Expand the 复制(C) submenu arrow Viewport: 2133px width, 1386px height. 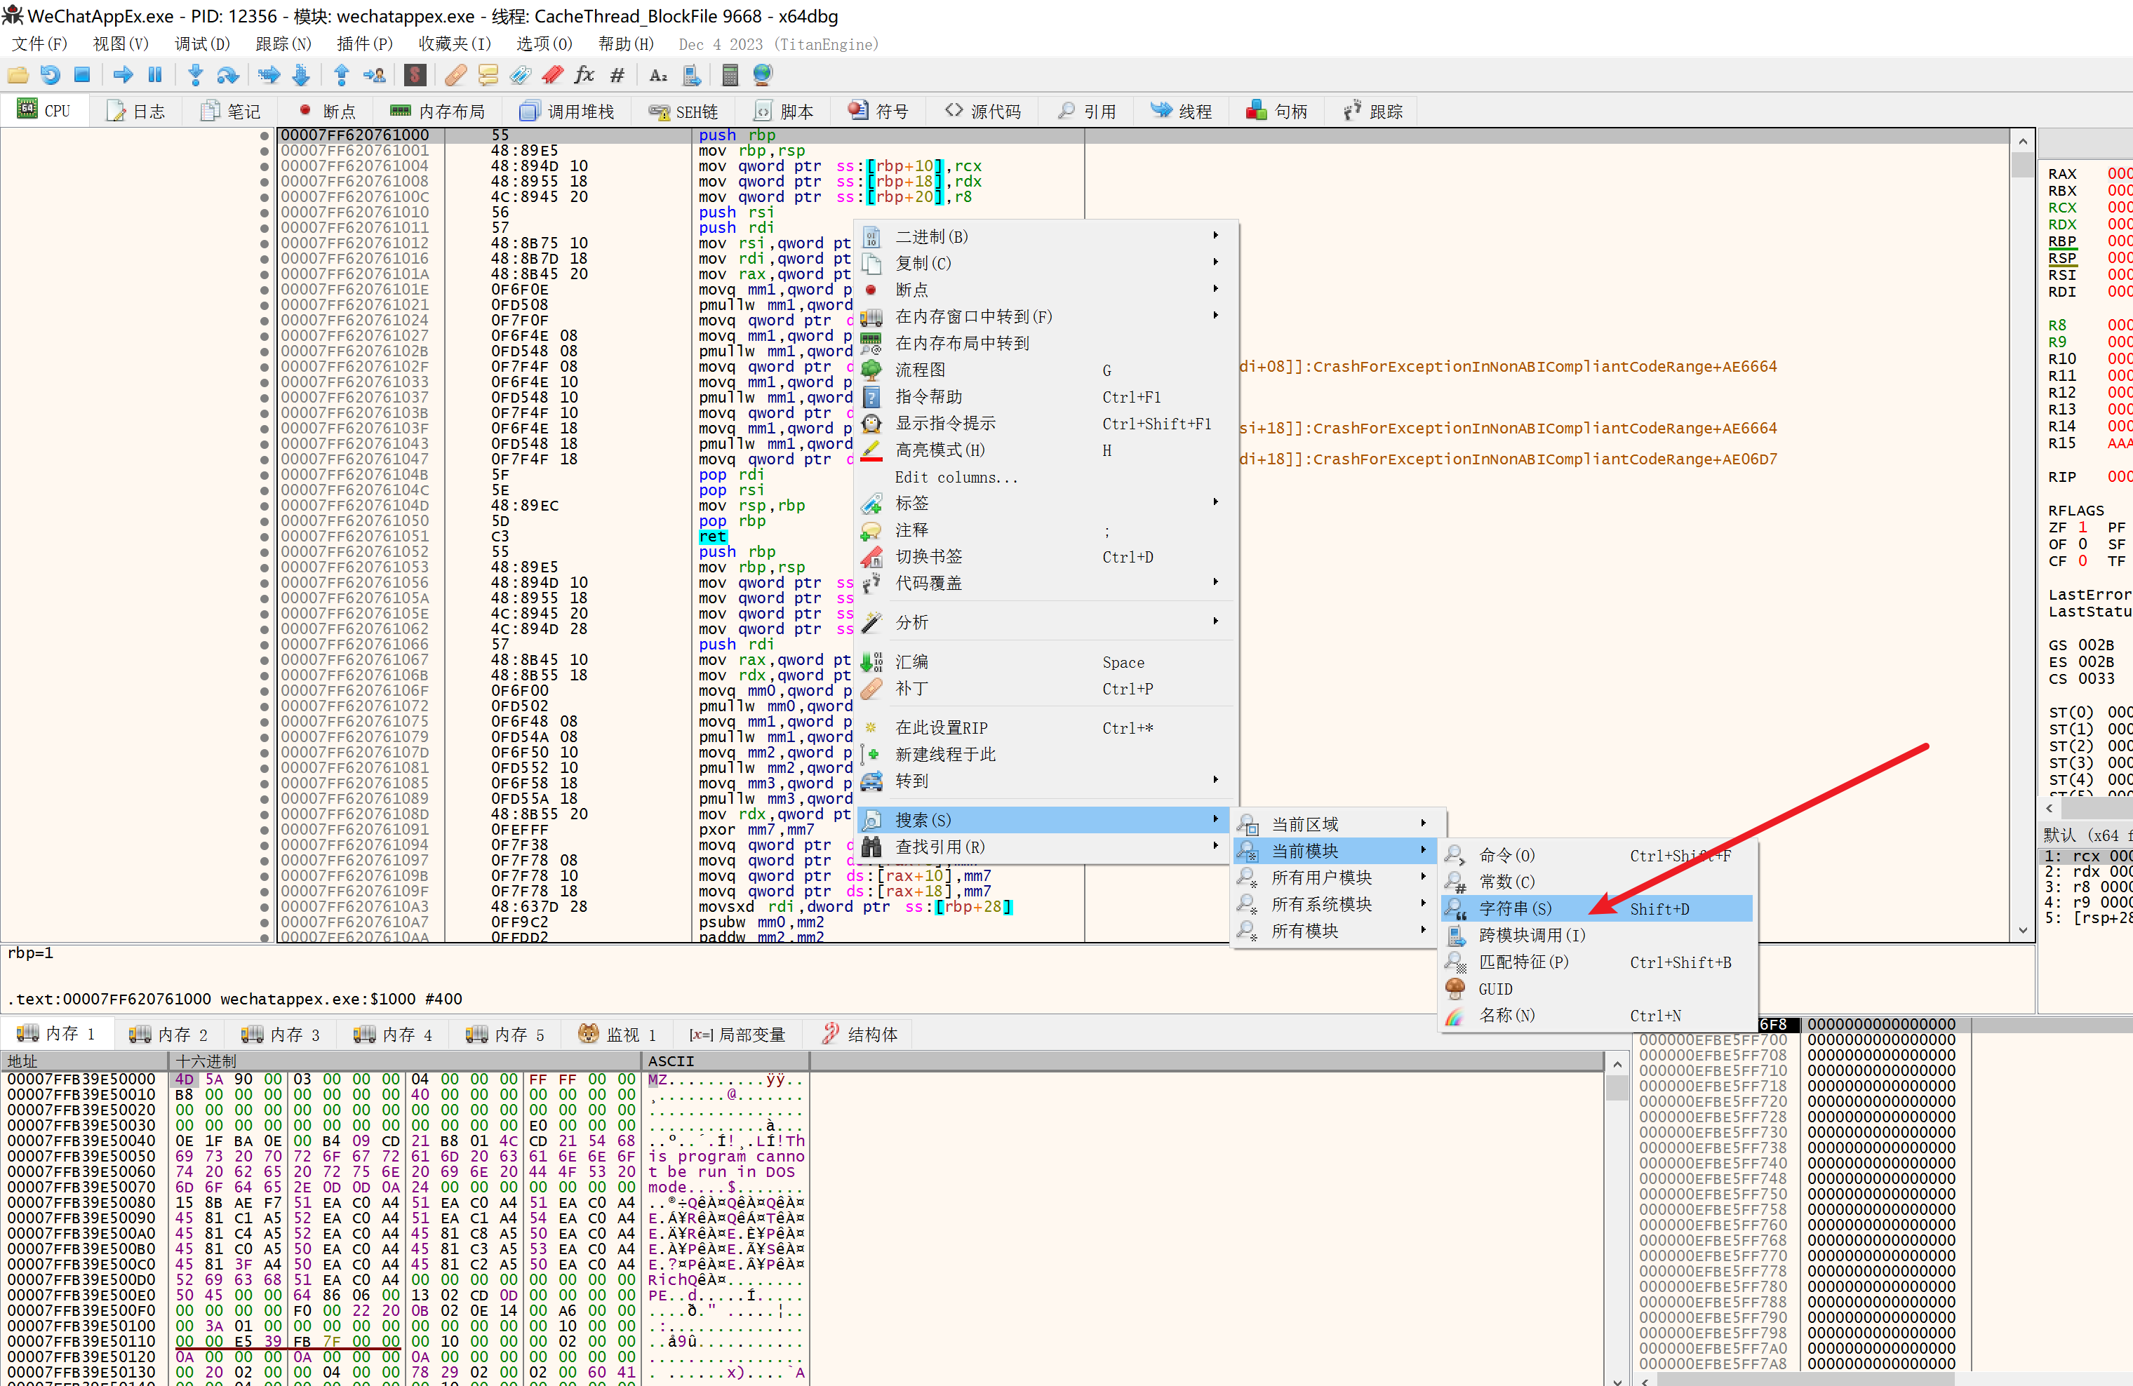click(x=1215, y=262)
